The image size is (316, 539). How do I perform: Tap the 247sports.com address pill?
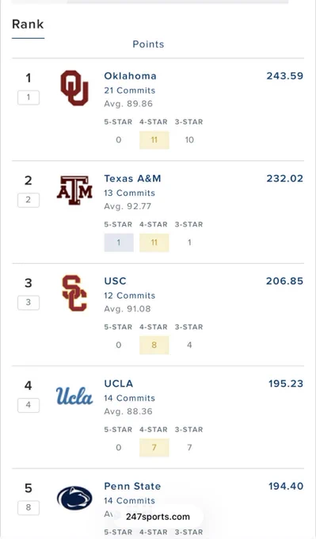point(158,517)
